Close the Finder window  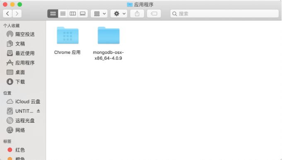tap(5, 5)
